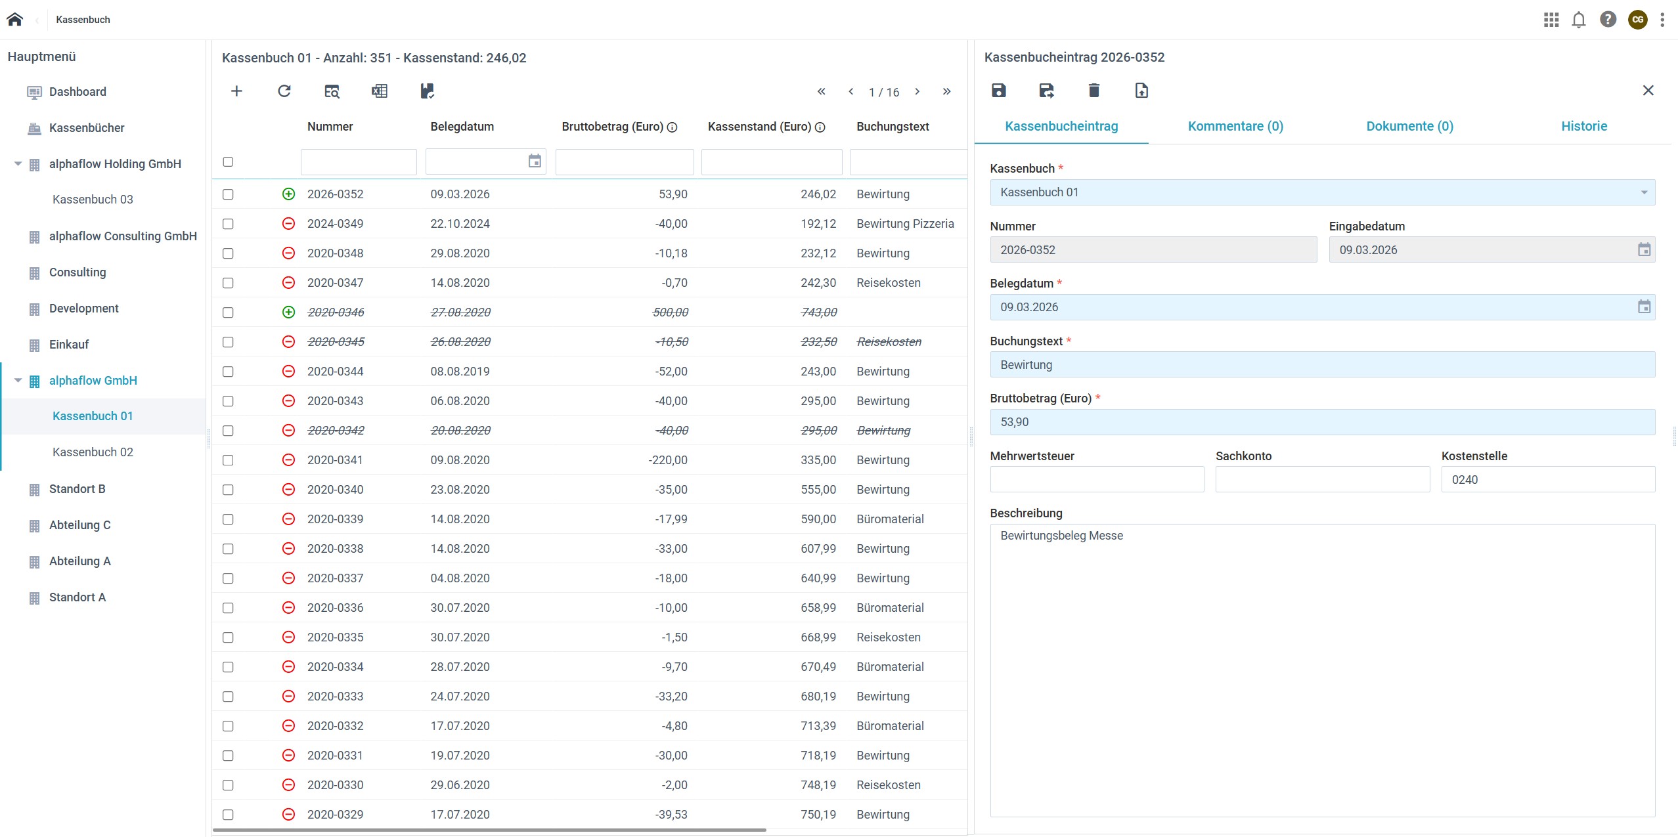This screenshot has width=1678, height=837.
Task: Check the box for entry 2026-0352
Action: pos(228,194)
